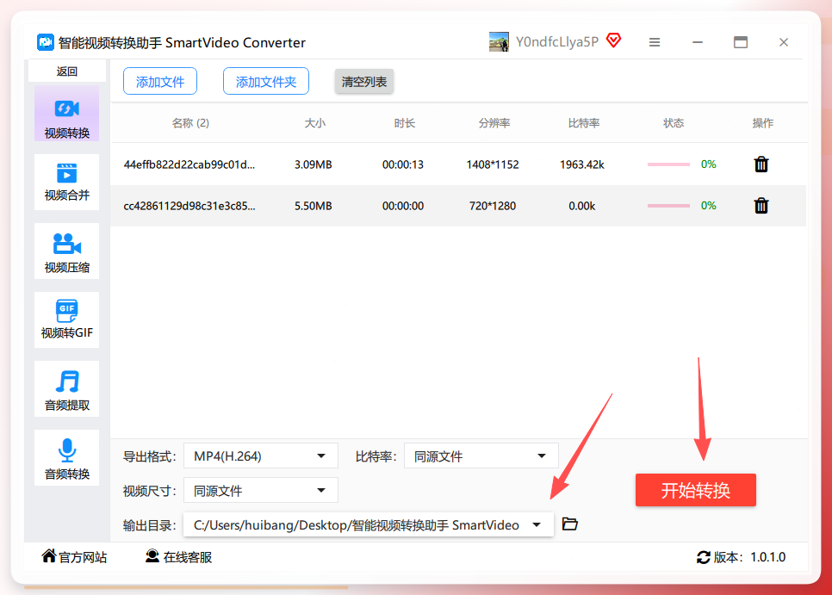Expand the 比特率 同源文件 dropdown

coord(481,456)
